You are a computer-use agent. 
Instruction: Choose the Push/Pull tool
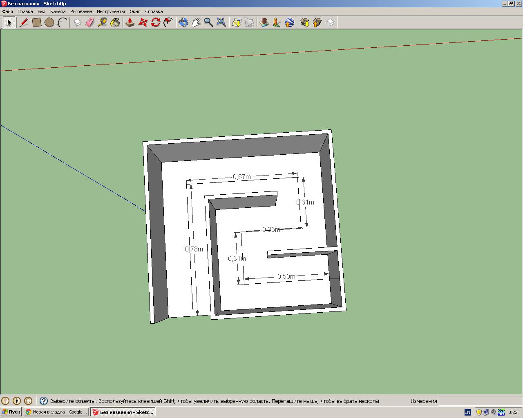pyautogui.click(x=130, y=22)
